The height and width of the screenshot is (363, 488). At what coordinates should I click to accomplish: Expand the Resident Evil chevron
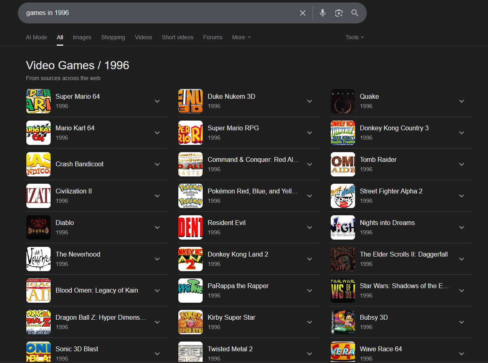click(x=310, y=227)
